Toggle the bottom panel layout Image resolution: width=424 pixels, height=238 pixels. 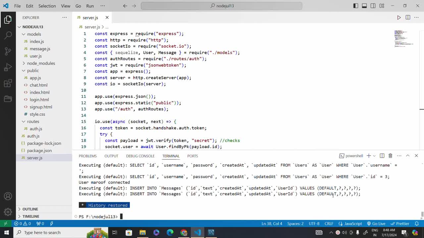click(x=364, y=6)
